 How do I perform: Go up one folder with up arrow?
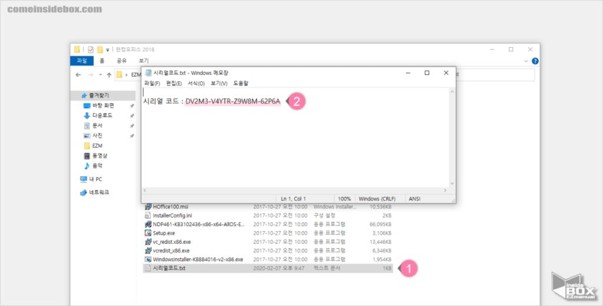coord(109,75)
